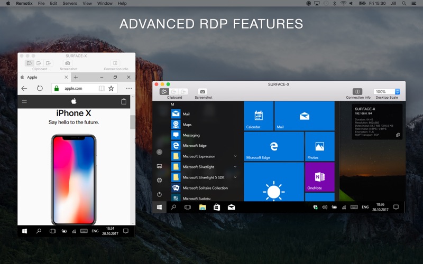Screen dimensions: 423x264
Task: Click the Power icon in the Start menu
Action: pos(159,194)
